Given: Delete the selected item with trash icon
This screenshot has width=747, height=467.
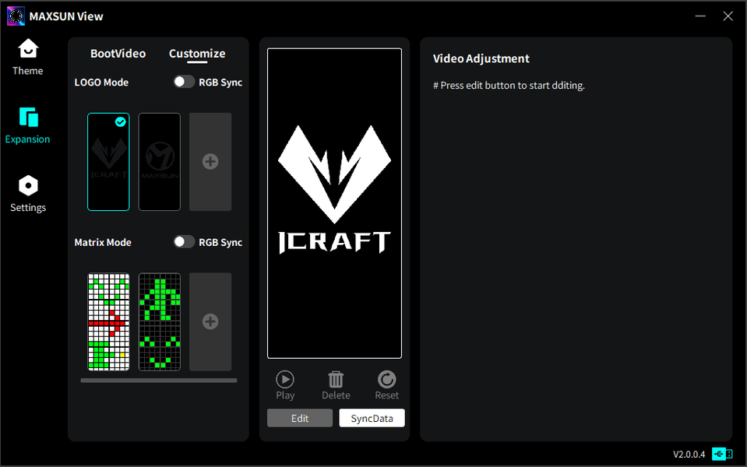Looking at the screenshot, I should 336,385.
